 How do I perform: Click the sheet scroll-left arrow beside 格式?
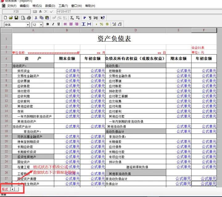pyautogui.click(x=12, y=189)
